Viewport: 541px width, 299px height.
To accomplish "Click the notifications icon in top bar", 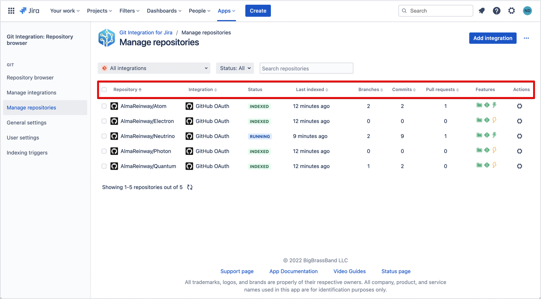I will [x=481, y=11].
